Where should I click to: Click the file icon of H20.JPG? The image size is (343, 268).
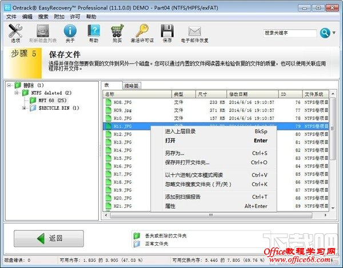(109, 198)
